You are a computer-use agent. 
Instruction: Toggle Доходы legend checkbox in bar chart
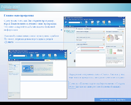point(118,50)
